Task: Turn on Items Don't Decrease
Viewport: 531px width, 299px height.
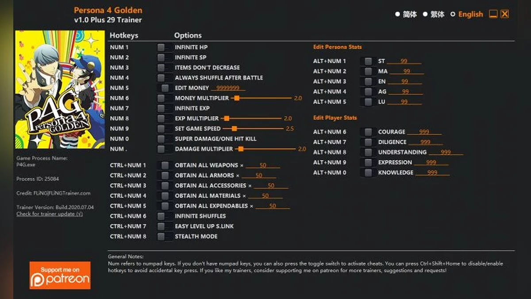Action: [x=165, y=67]
